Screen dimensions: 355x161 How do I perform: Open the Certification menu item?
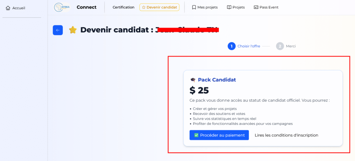click(x=123, y=7)
